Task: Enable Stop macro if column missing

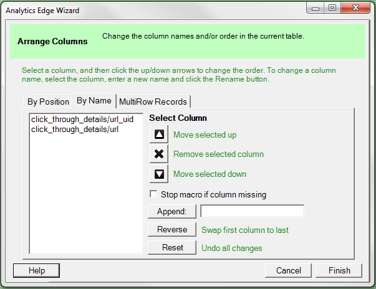Action: 153,194
